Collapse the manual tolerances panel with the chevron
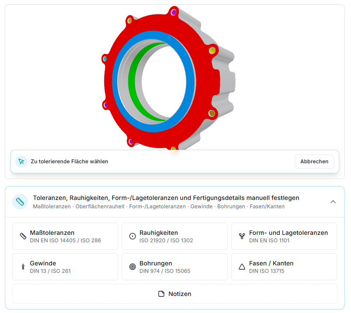Viewport: 351px width, 313px height. [333, 202]
